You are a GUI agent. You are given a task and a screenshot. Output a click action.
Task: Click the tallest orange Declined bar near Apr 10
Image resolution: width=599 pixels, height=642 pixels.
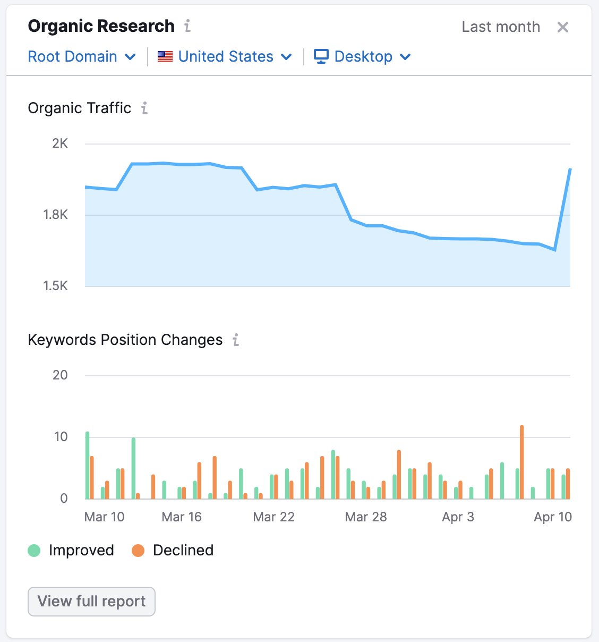pos(522,461)
